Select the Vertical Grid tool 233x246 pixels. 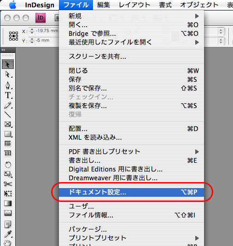pyautogui.click(x=8, y=153)
